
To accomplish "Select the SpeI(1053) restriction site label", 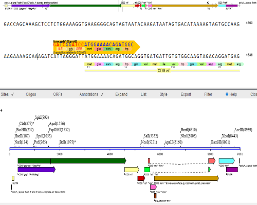I will point(44,136).
